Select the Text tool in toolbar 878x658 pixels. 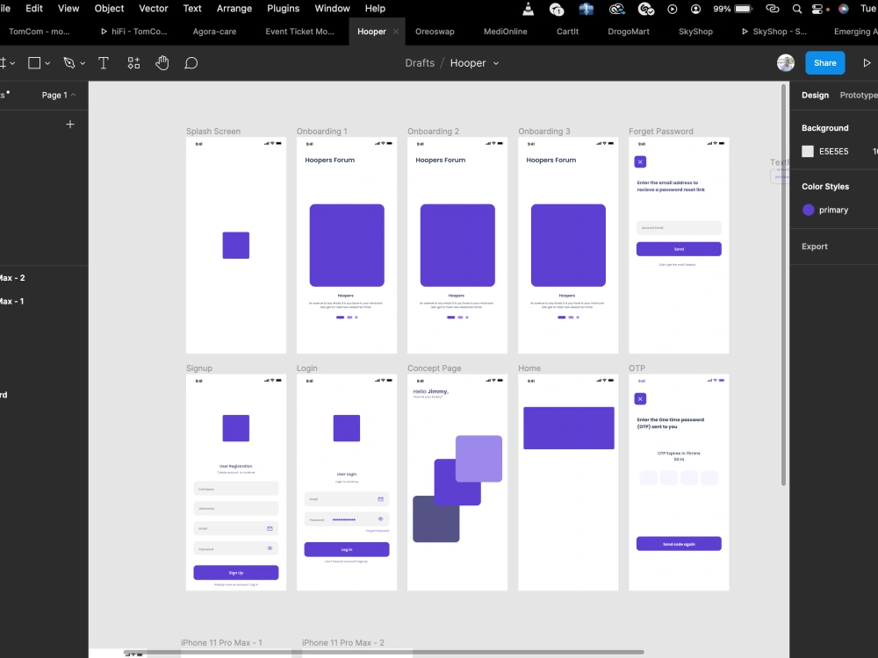(x=104, y=63)
